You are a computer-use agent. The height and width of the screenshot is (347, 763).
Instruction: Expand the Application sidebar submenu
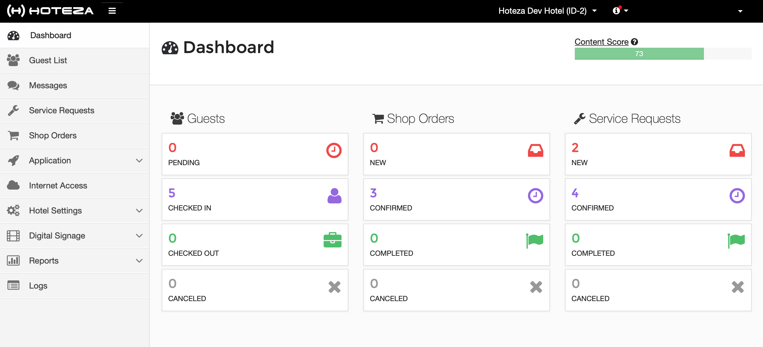point(139,161)
